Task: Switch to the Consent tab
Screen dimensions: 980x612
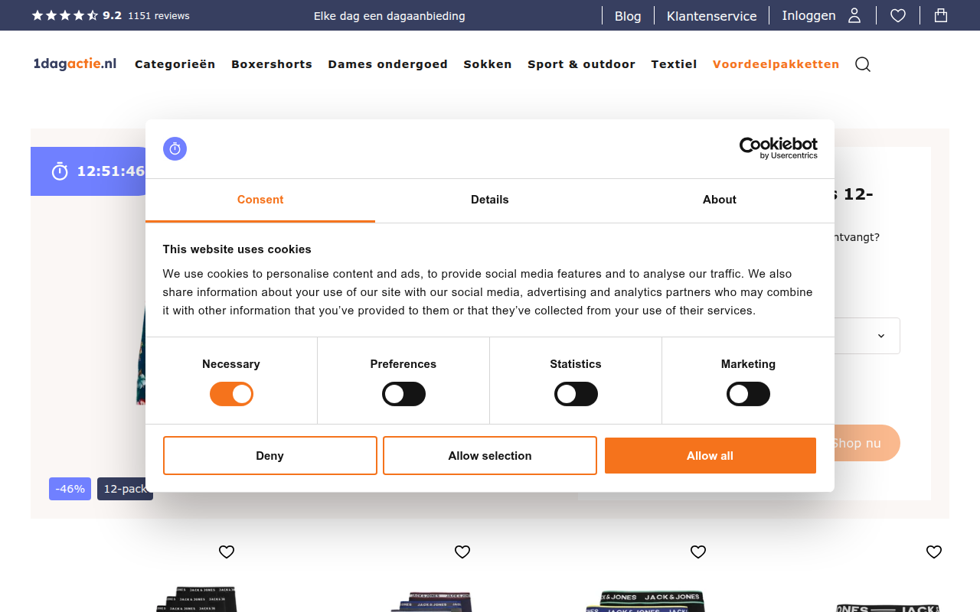Action: pyautogui.click(x=260, y=200)
